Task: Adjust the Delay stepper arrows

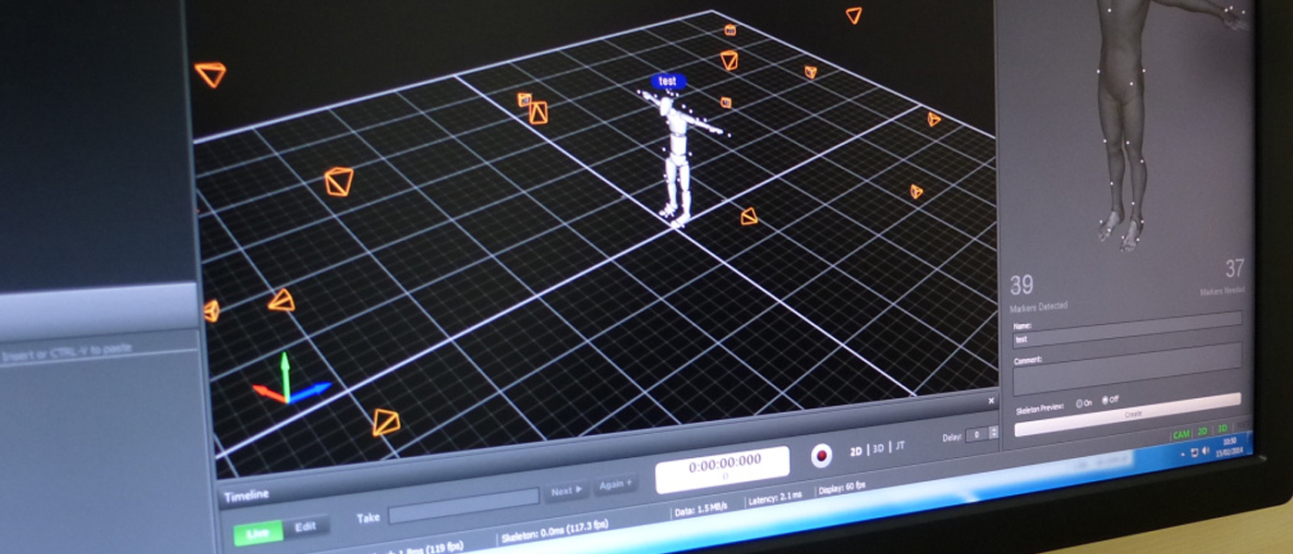Action: 994,432
